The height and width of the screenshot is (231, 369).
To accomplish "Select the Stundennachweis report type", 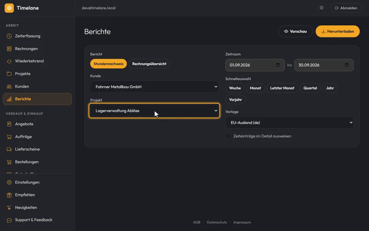I will 108,64.
